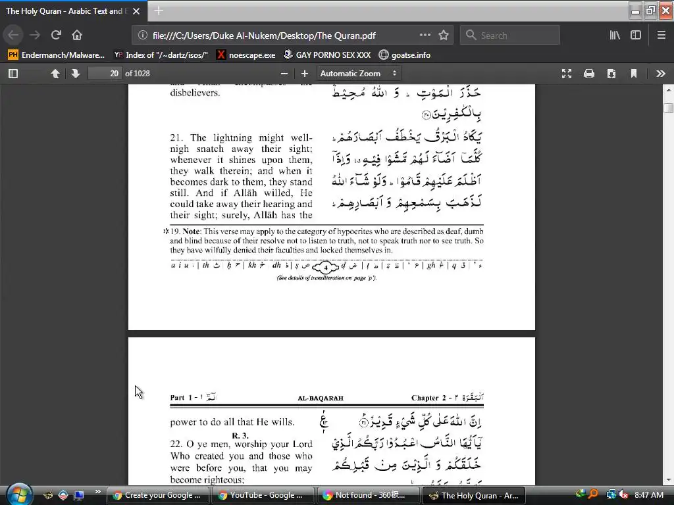Open Index of /~dartz/isos/ bookmark

pyautogui.click(x=161, y=55)
